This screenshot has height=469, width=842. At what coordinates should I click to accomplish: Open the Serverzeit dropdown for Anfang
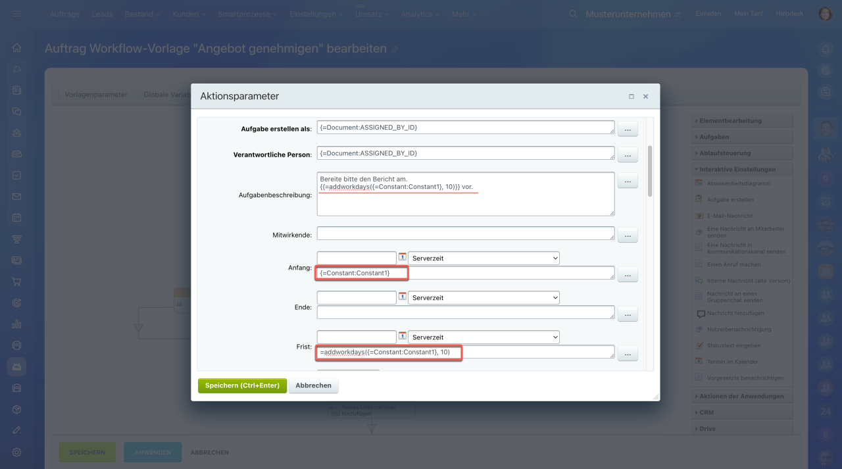tap(483, 259)
